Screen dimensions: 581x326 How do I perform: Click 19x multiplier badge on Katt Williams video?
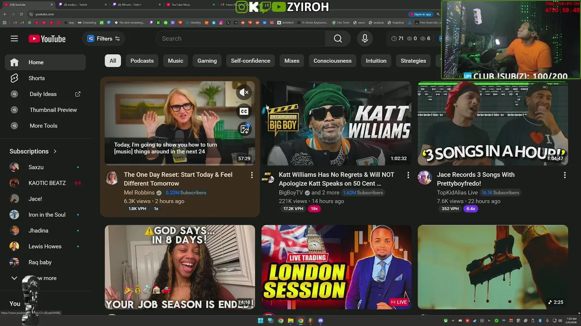click(x=314, y=209)
